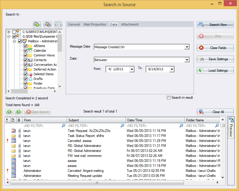This screenshot has width=239, height=191.
Task: Open the Message Date dropdown
Action: [x=187, y=47]
